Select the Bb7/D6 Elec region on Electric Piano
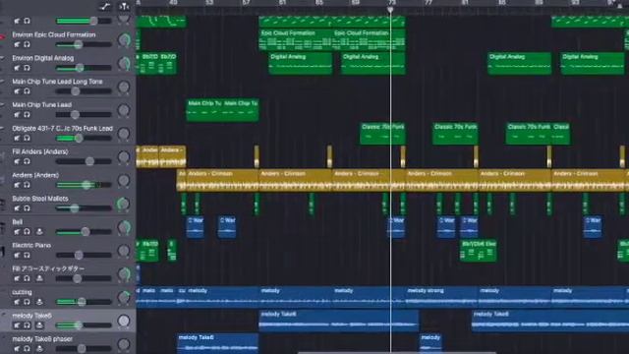 (x=479, y=251)
